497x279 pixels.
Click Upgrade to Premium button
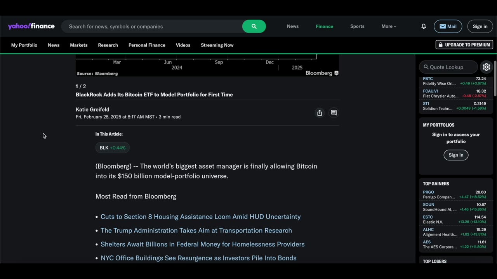[x=464, y=45]
